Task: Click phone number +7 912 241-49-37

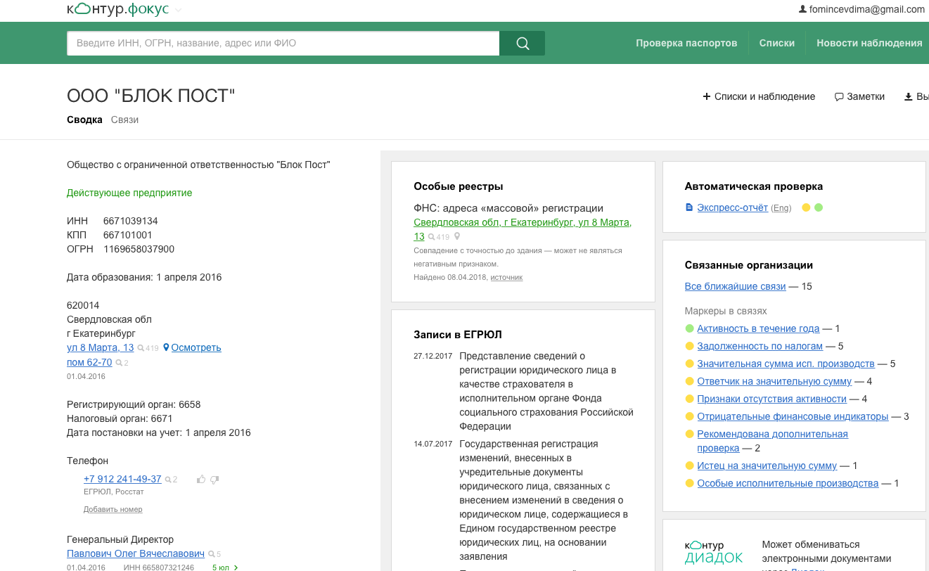Action: point(122,479)
